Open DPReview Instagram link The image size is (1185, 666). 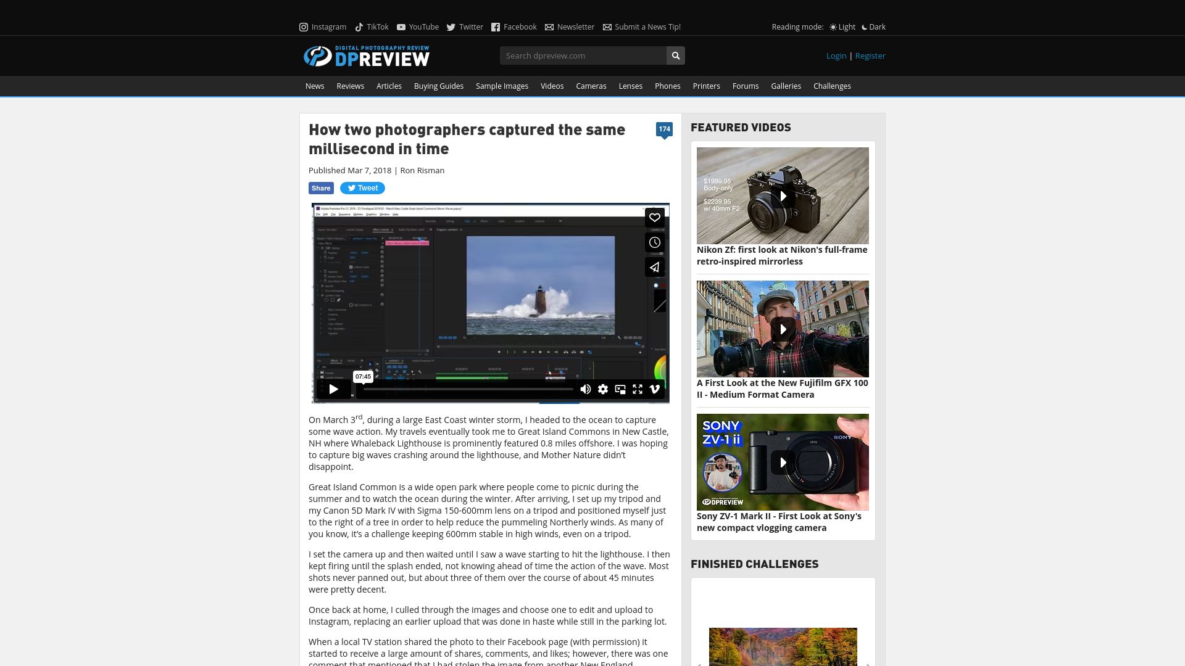323,27
